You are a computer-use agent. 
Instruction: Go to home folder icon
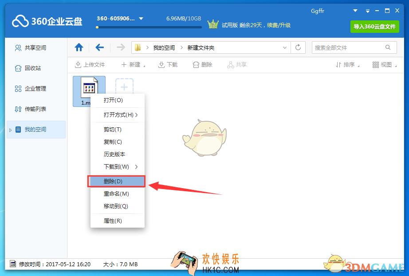[x=79, y=47]
